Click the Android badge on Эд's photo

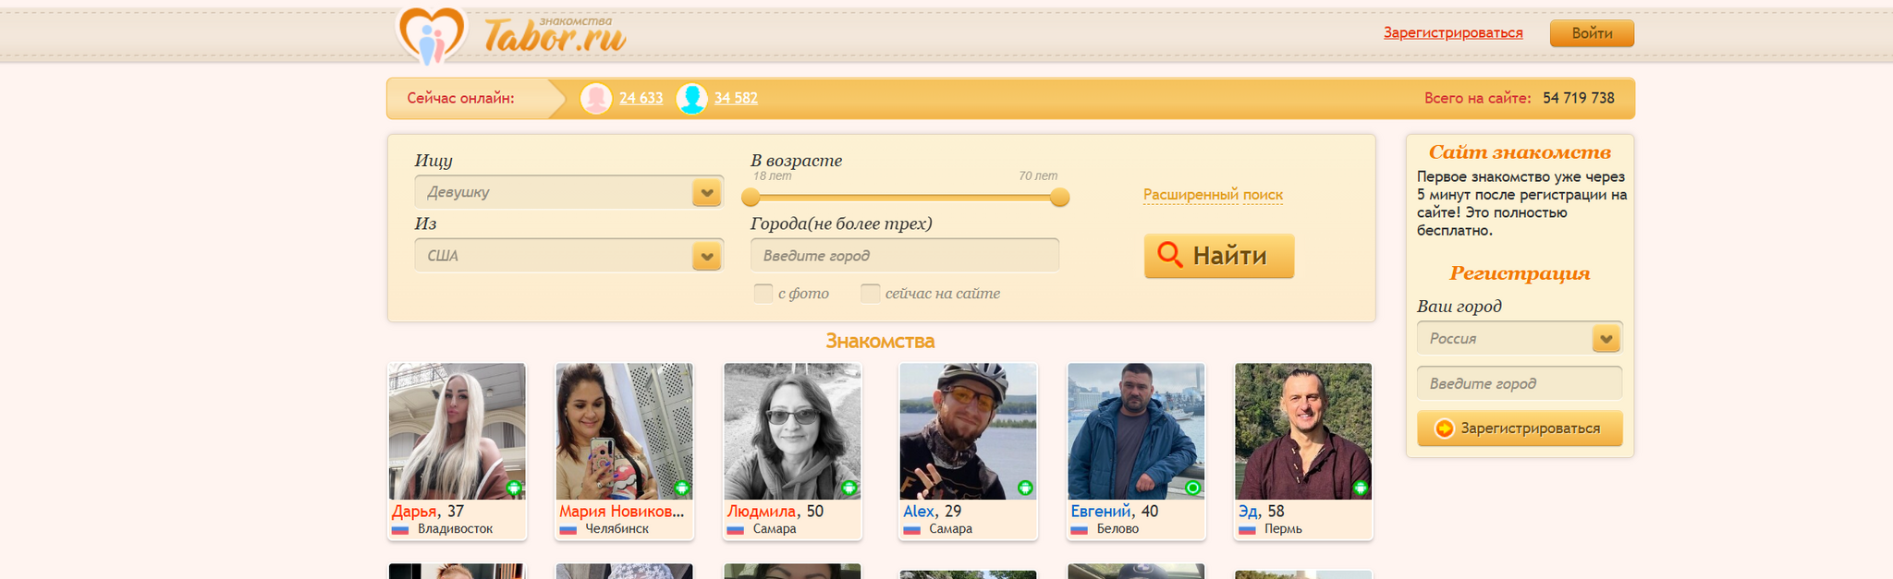point(1361,488)
